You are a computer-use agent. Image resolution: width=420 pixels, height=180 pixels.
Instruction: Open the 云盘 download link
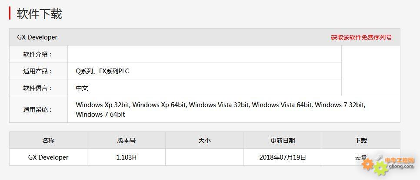click(x=360, y=157)
